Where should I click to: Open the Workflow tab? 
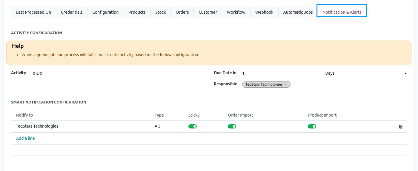coord(236,12)
